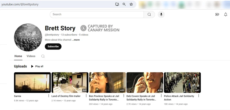Open the Sarnia video thumbnail

pyautogui.click(x=32, y=83)
